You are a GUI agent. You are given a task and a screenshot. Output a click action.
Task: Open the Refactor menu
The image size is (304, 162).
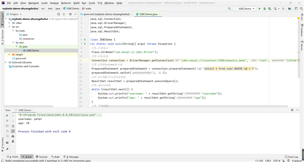(66, 3)
